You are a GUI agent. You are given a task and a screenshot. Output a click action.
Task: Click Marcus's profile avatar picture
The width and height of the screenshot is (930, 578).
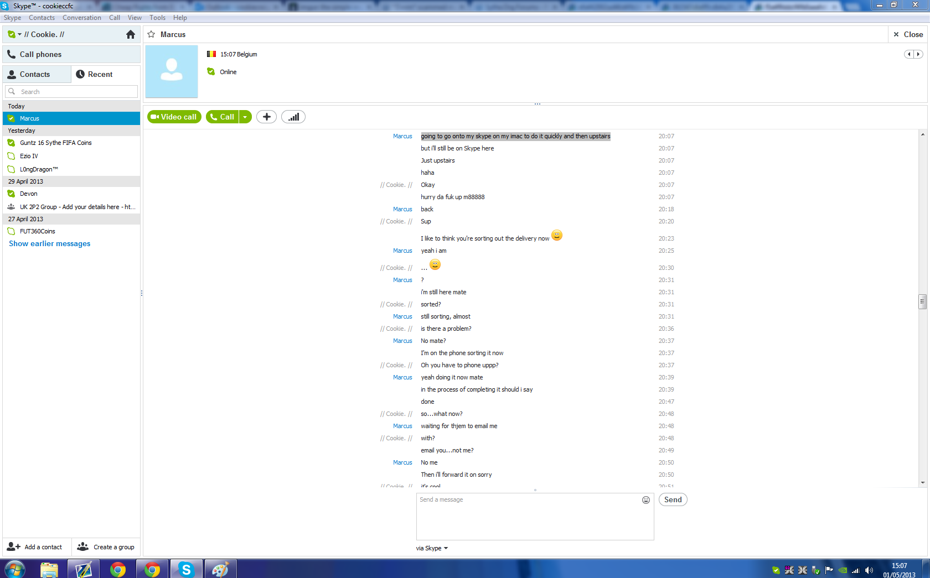tap(172, 71)
